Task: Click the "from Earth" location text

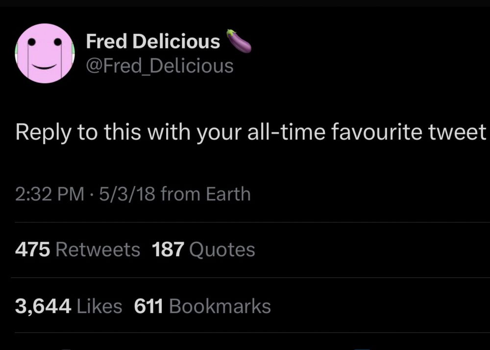Action: (206, 195)
